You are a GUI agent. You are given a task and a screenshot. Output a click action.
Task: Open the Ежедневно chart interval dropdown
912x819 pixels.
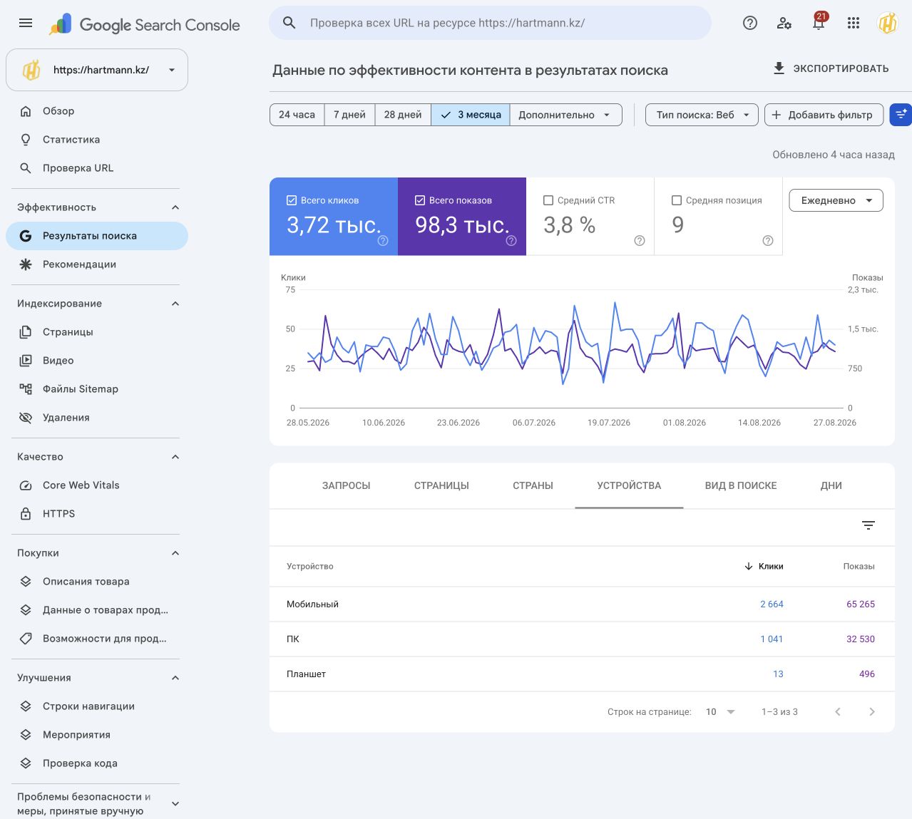[x=836, y=200]
